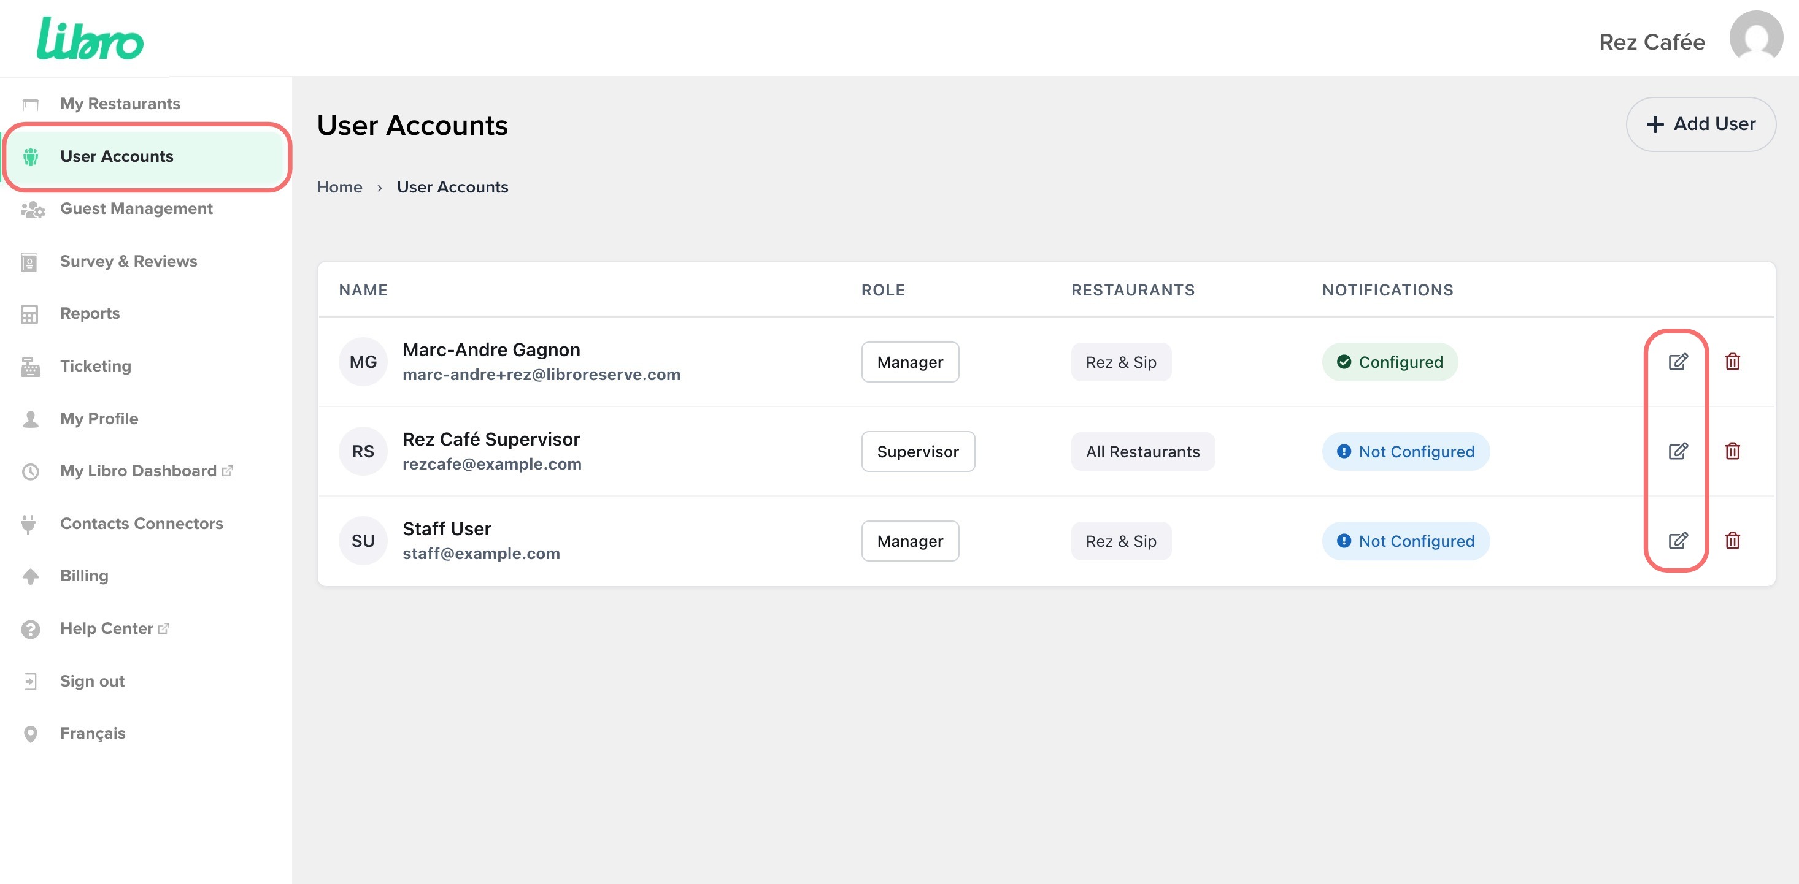
Task: Open edit pencil for Staff User
Action: 1678,540
